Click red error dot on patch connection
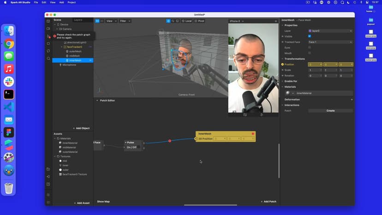Screen dimensions: 382x215 tap(170, 141)
